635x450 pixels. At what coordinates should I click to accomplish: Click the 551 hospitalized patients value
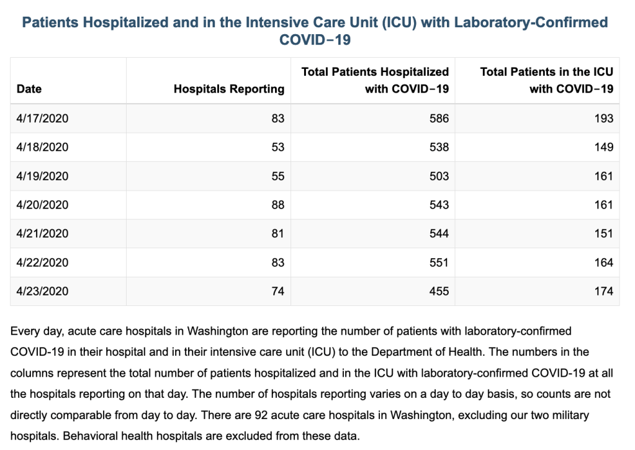coord(439,263)
